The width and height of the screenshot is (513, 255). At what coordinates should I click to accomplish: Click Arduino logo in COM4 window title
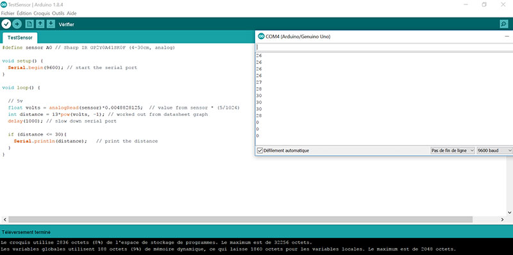coord(261,37)
